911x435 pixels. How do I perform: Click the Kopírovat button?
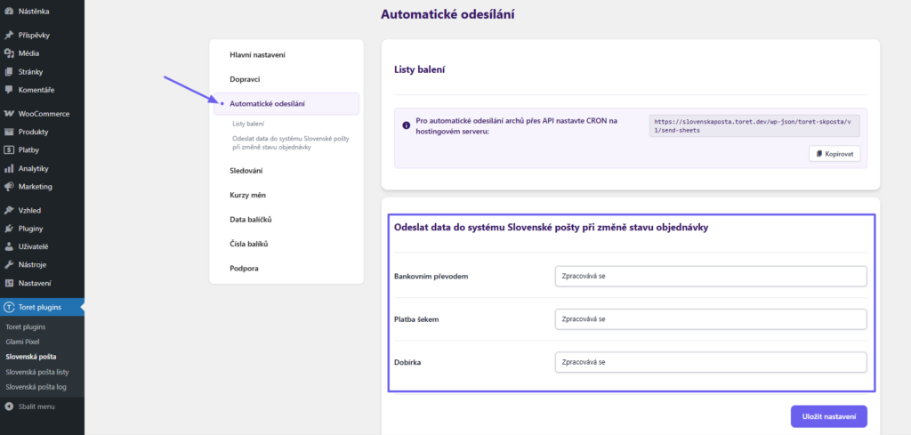coord(834,153)
